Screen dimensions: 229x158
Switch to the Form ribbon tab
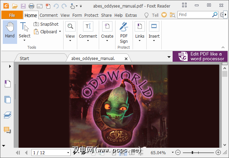[77, 15]
